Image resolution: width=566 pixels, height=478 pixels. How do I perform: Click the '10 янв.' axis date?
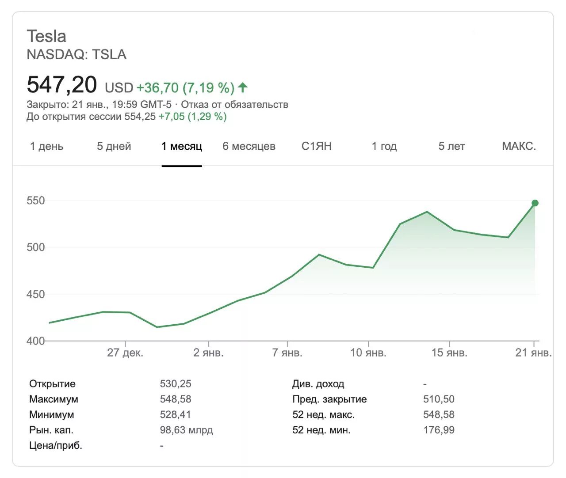[368, 353]
